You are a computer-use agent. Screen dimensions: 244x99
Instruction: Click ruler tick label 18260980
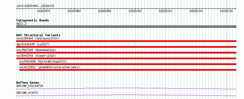pyautogui.click(x=74, y=11)
